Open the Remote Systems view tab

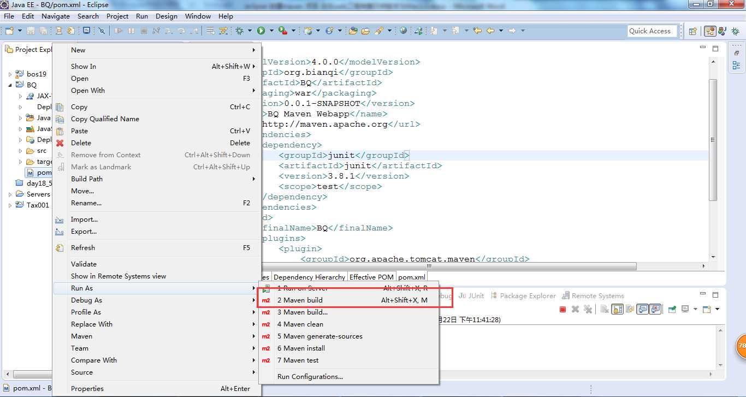[593, 296]
